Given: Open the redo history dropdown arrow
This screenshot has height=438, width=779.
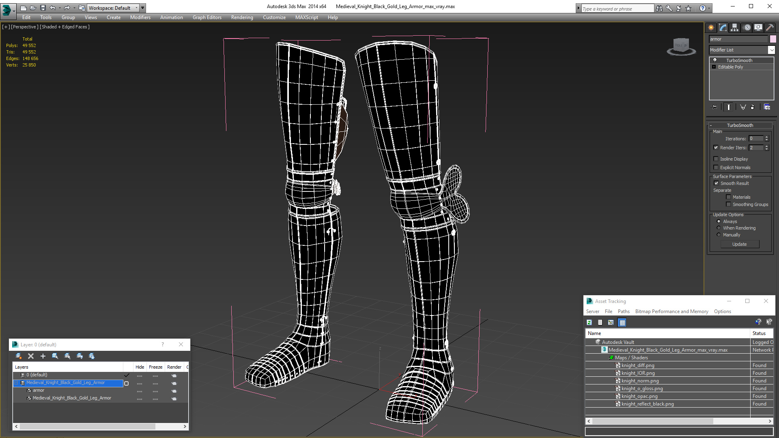Looking at the screenshot, I should pos(74,8).
